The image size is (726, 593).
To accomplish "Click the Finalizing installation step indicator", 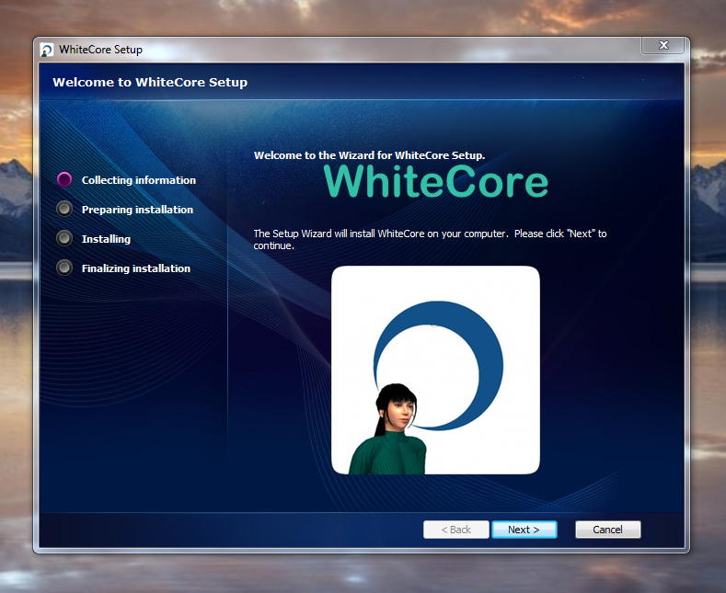I will [x=64, y=268].
